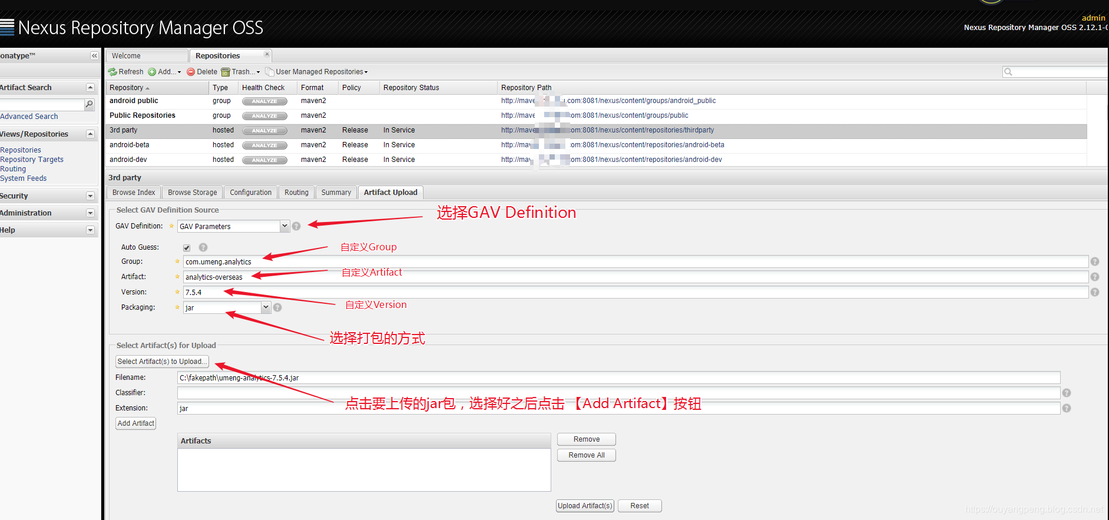This screenshot has height=520, width=1109.
Task: Click the artifact search magnifier icon
Action: click(90, 104)
